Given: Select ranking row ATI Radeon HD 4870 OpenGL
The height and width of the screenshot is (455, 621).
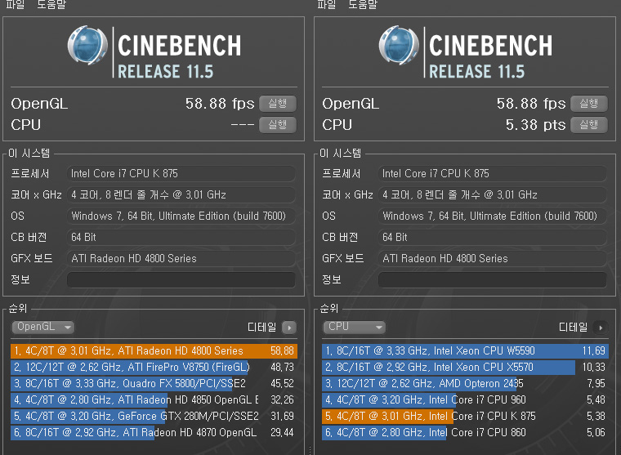Looking at the screenshot, I should [154, 432].
